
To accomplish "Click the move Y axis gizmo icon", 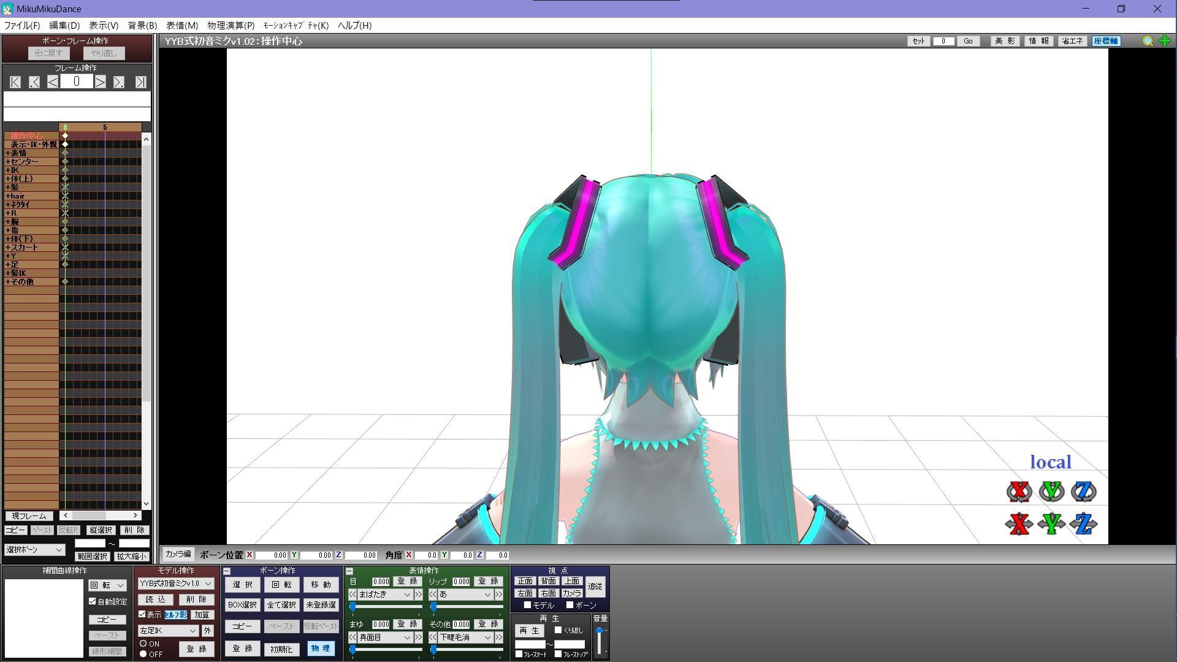I will [1051, 524].
